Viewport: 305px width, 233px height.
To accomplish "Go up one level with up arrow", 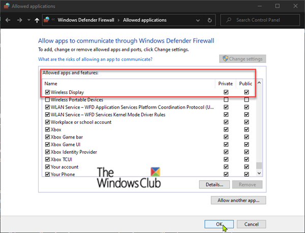I will coord(37,20).
